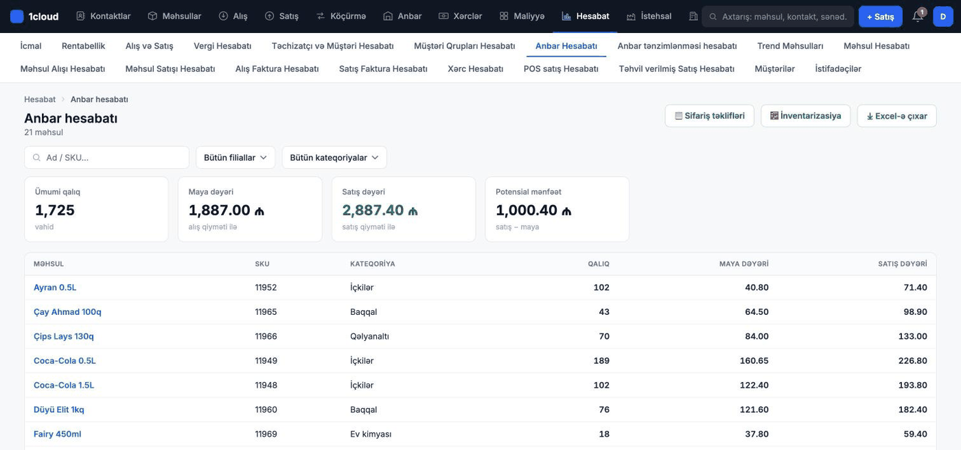Click the MAYA DƏYƏRİ column header
961x450 pixels.
pyautogui.click(x=744, y=264)
